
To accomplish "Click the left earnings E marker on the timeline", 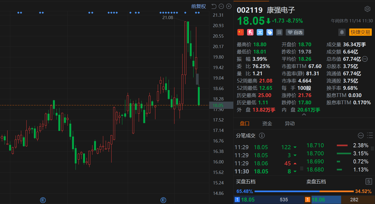I will tap(43, 200).
